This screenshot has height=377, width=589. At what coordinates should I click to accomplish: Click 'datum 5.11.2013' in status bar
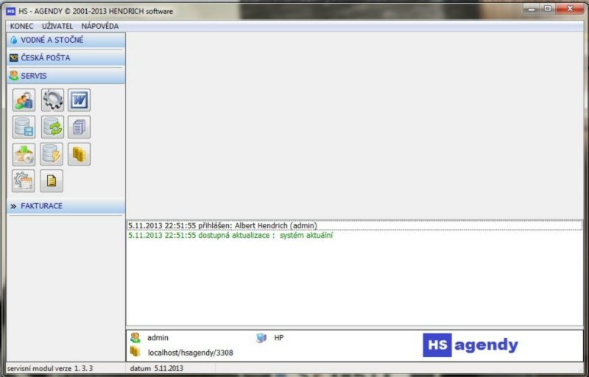tap(157, 368)
